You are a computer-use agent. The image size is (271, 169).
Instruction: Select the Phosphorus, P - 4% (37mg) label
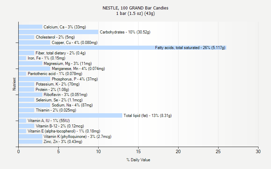75,79
